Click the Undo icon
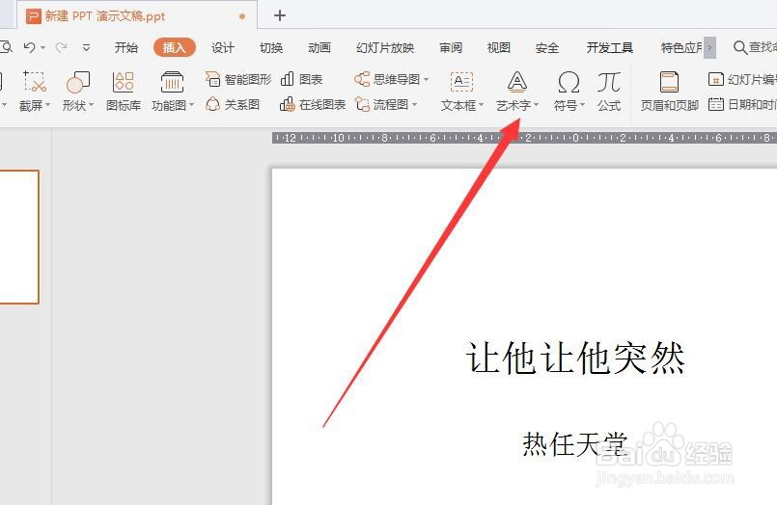 click(x=29, y=47)
